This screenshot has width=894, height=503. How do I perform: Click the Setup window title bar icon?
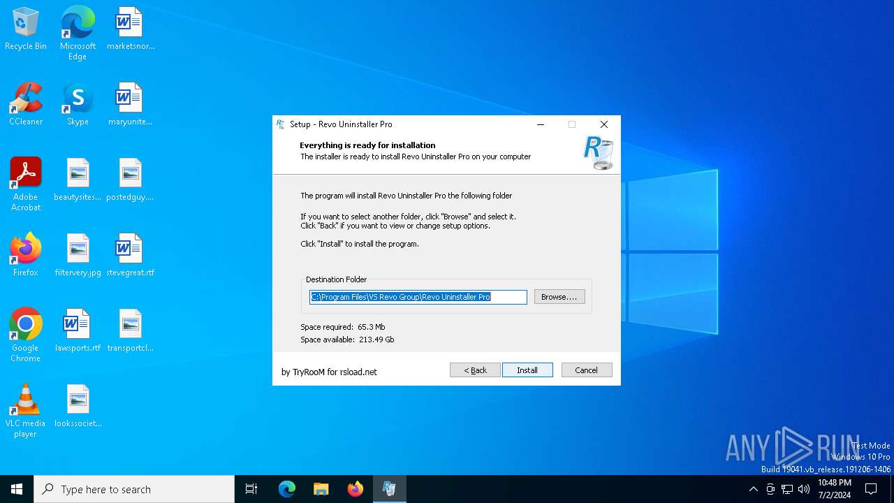pos(281,124)
